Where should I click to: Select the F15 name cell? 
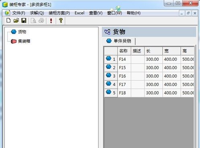coord(124,68)
